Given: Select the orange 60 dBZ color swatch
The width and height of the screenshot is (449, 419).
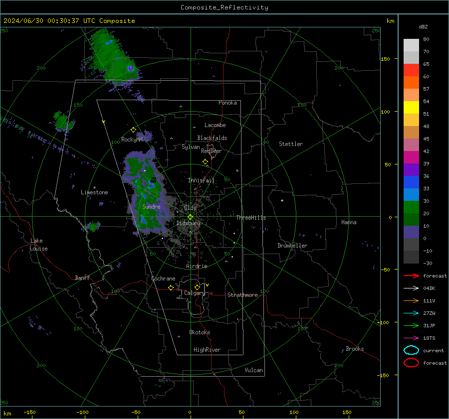Looking at the screenshot, I should [x=411, y=83].
